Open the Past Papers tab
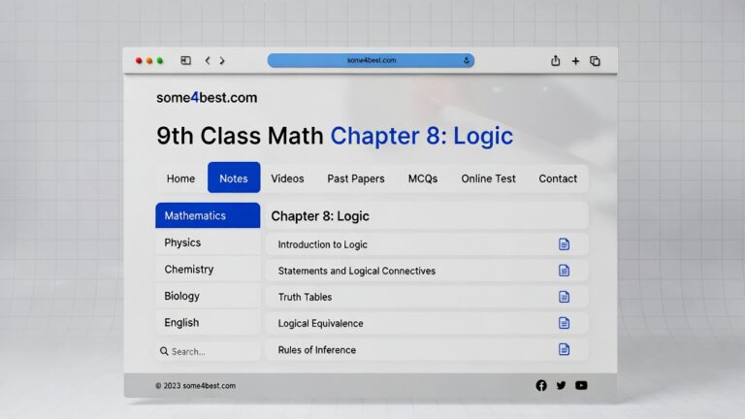 (x=356, y=178)
